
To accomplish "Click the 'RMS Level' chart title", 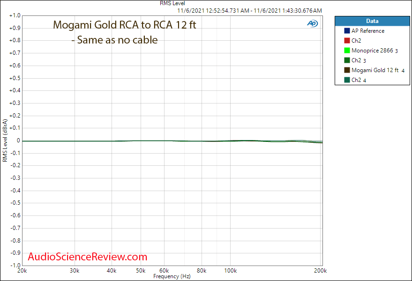I will [172, 3].
